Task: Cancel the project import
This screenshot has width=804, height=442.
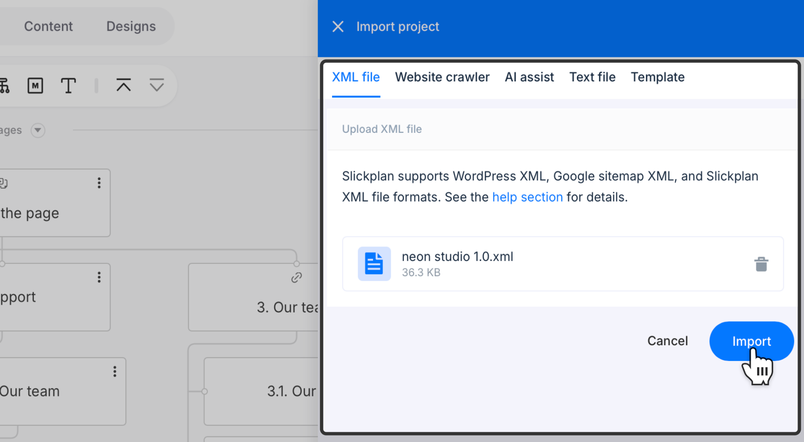Action: pyautogui.click(x=667, y=341)
